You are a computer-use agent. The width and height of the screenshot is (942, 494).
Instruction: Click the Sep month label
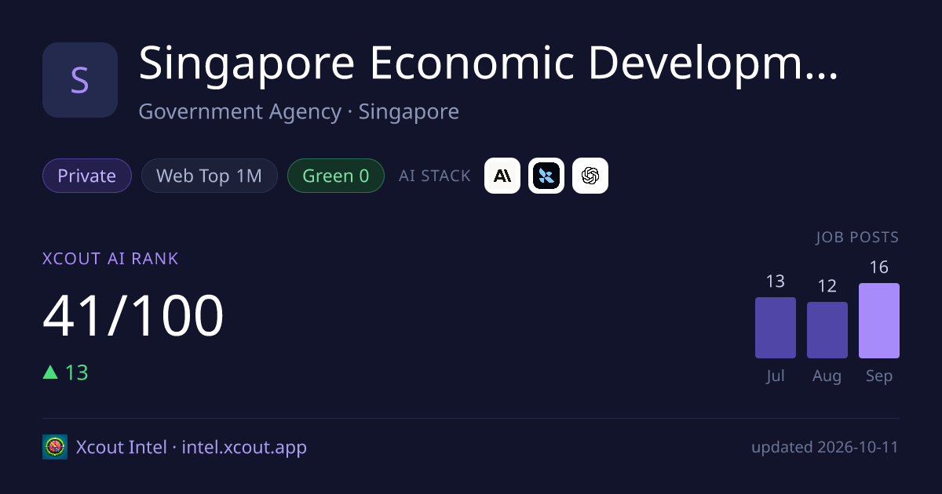[x=879, y=376]
